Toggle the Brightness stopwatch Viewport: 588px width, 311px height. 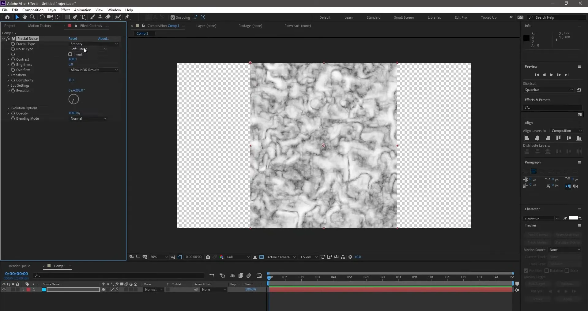(x=13, y=65)
